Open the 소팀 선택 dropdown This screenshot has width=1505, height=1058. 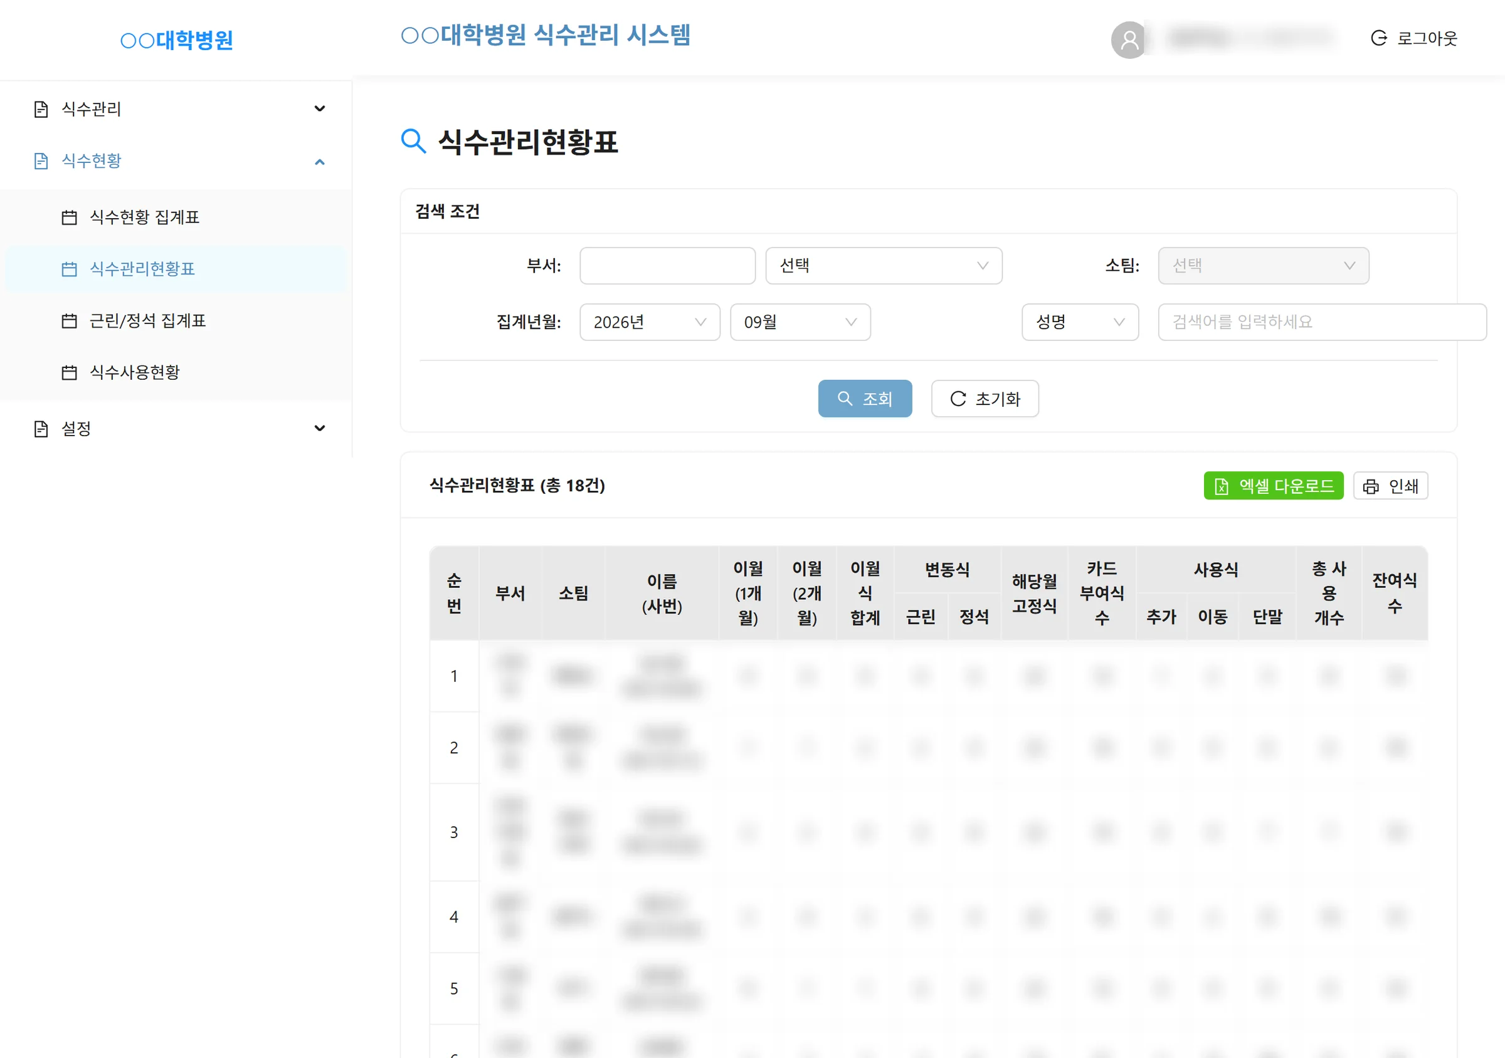click(1263, 265)
